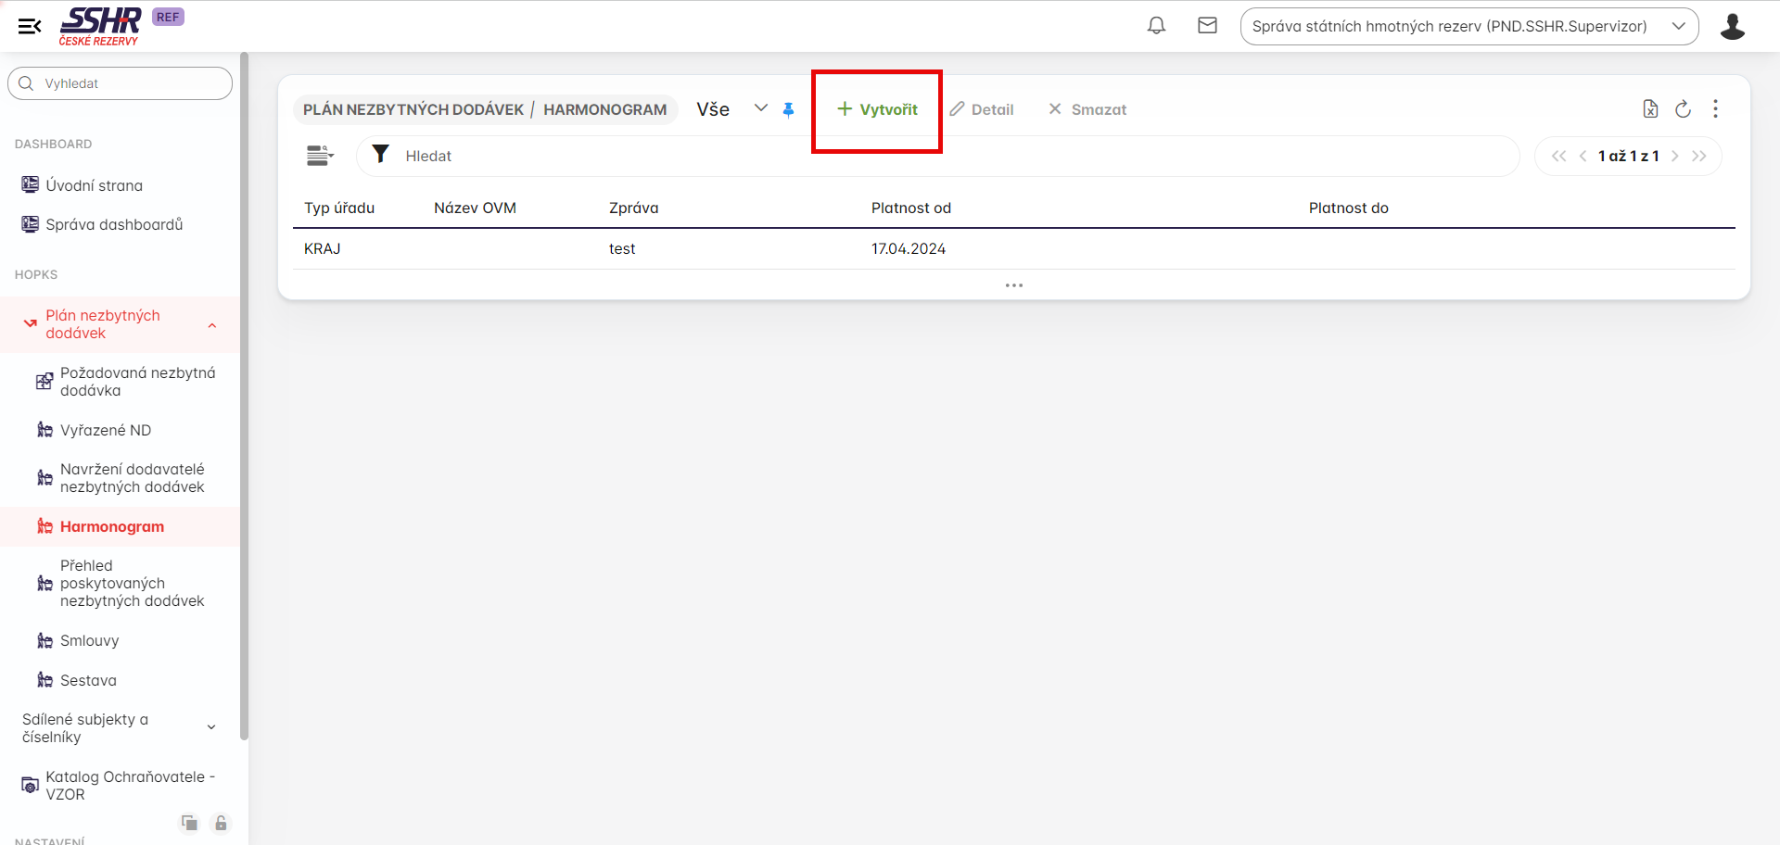This screenshot has height=845, width=1780.
Task: Click the sidebar vertical scrollbar
Action: 244,398
